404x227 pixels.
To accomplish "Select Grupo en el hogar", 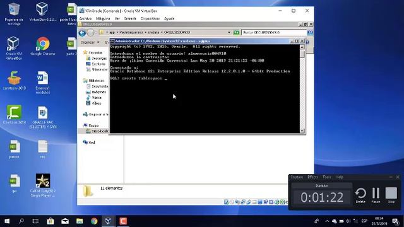I will 95,114.
